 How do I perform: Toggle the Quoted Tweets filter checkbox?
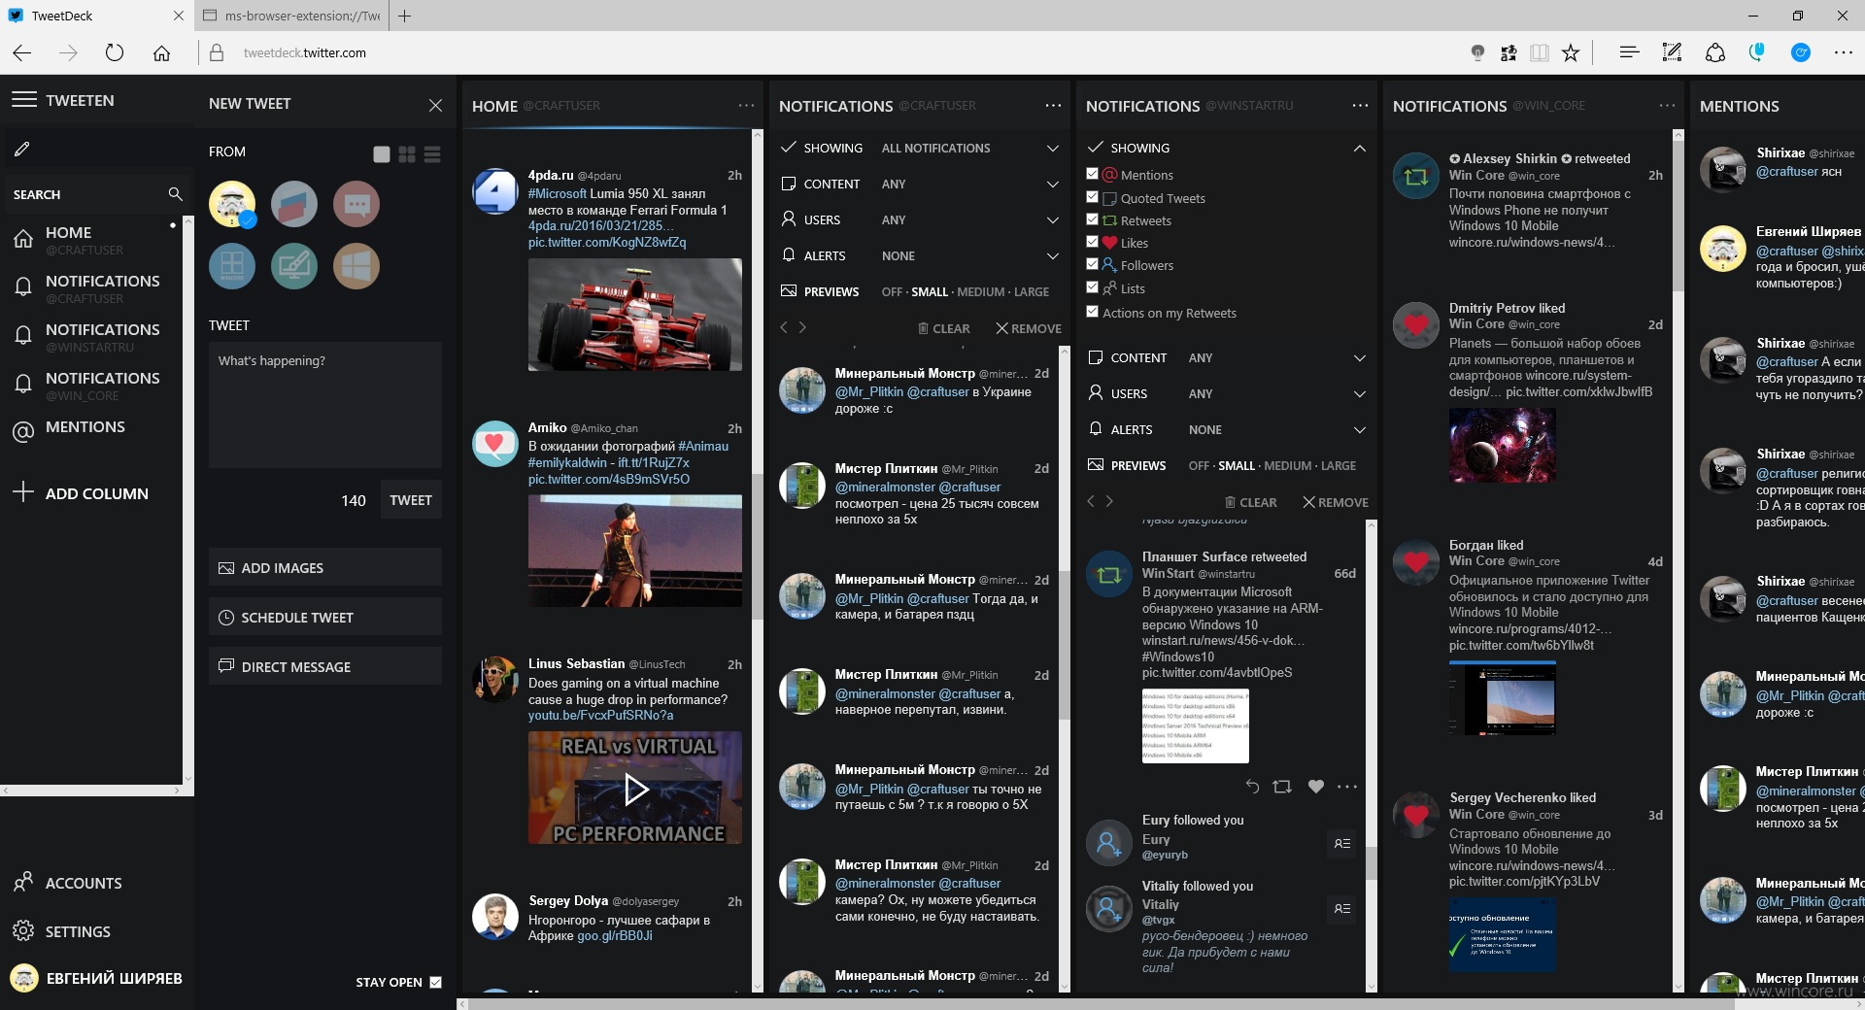coord(1092,197)
